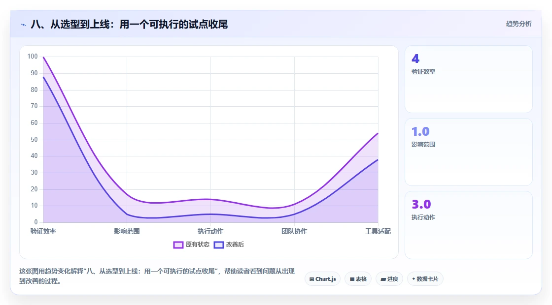The height and width of the screenshot is (305, 552).
Task: Click the 原有状态 point at 执行动作
Action: (x=210, y=199)
